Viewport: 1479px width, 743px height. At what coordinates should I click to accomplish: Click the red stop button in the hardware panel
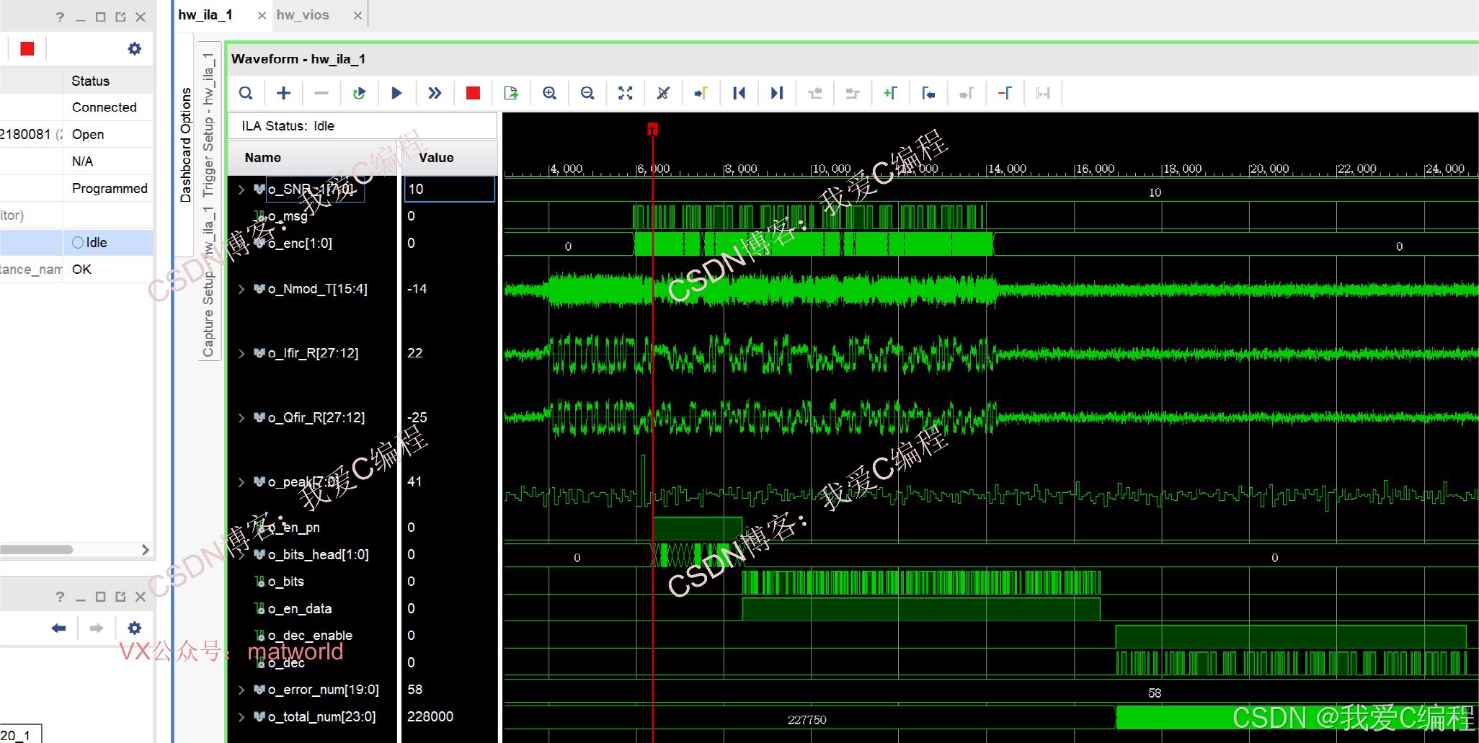coord(27,48)
